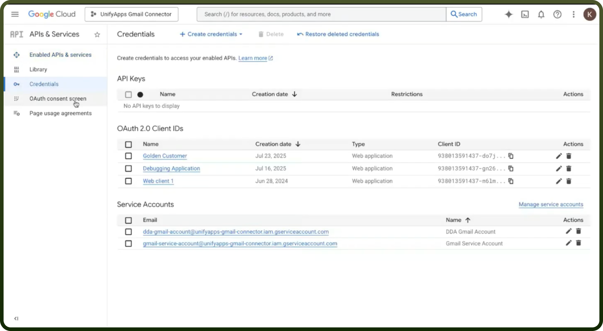Open the Create credentials dropdown
Viewport: 603px width, 331px height.
(x=211, y=34)
